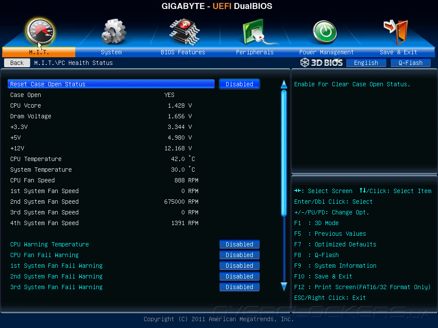
Task: Select 1st System Fan Fail Warning label
Action: click(56, 266)
